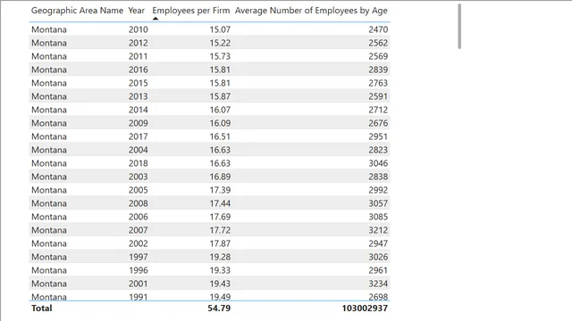Click the average employees value 3234
Image resolution: width=572 pixels, height=321 pixels.
[x=378, y=284]
